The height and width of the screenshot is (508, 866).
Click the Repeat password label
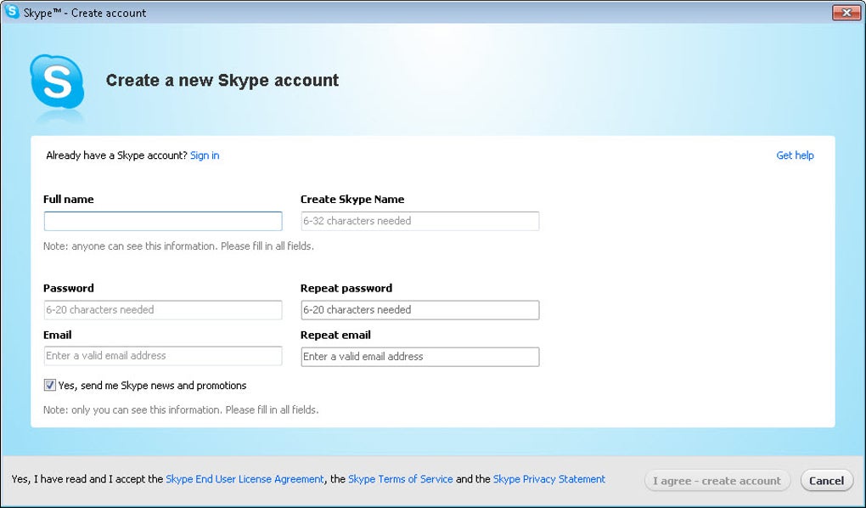[x=346, y=288]
